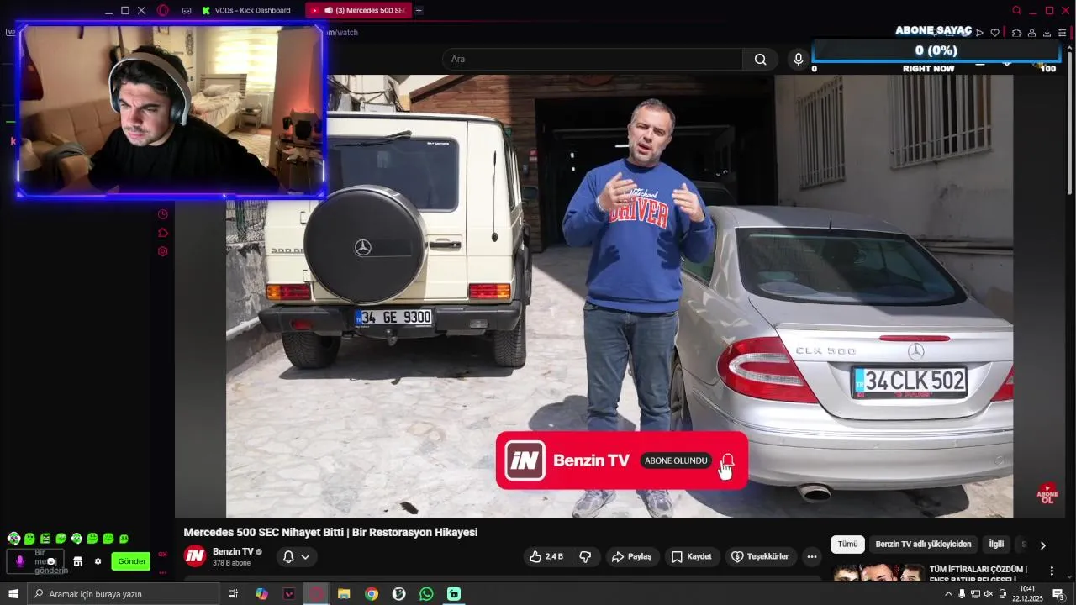Open Task View on taskbar
This screenshot has height=605, width=1076.
(x=233, y=594)
